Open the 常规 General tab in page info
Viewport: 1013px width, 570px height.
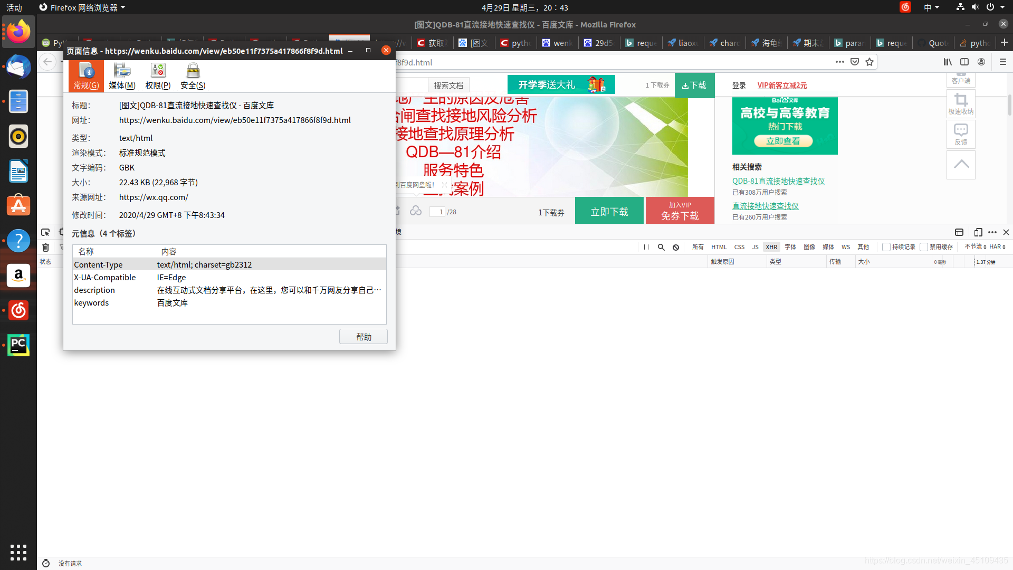pos(86,76)
